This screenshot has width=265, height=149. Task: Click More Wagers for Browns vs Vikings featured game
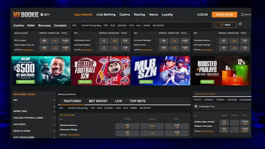point(74,135)
